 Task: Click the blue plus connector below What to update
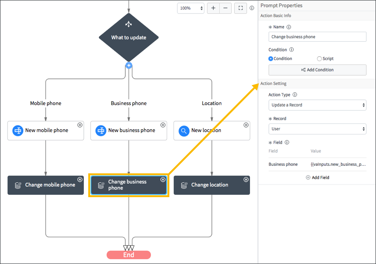[129, 65]
